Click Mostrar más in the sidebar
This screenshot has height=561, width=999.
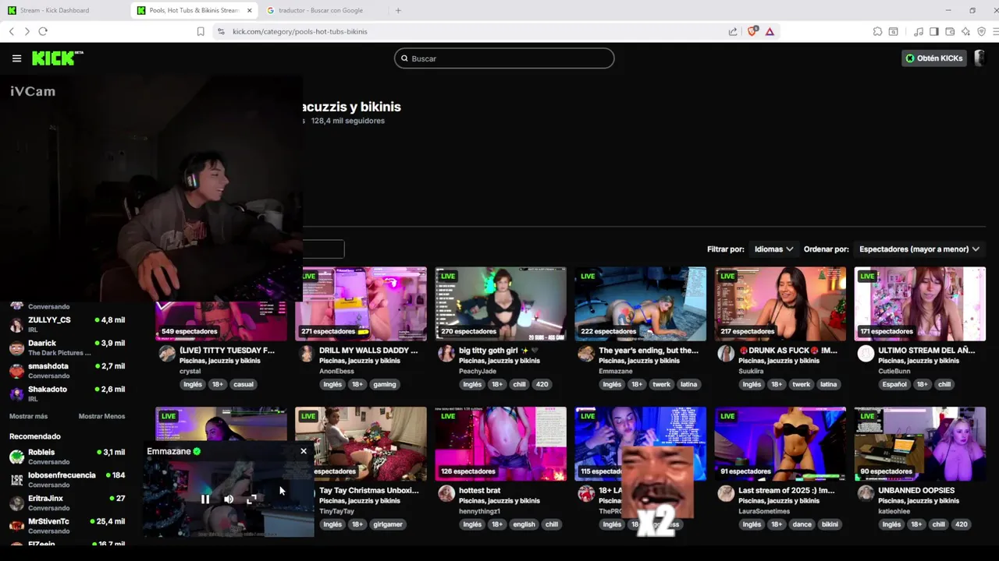(28, 416)
